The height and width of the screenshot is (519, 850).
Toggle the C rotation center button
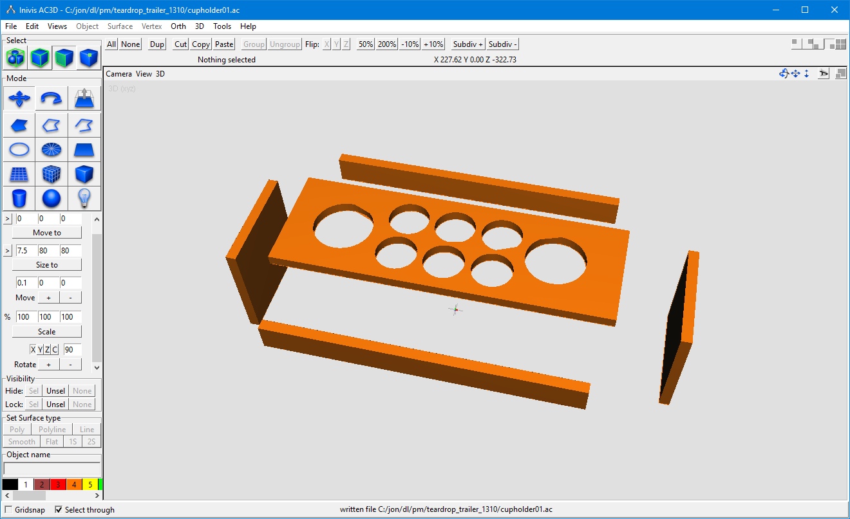[x=55, y=350]
